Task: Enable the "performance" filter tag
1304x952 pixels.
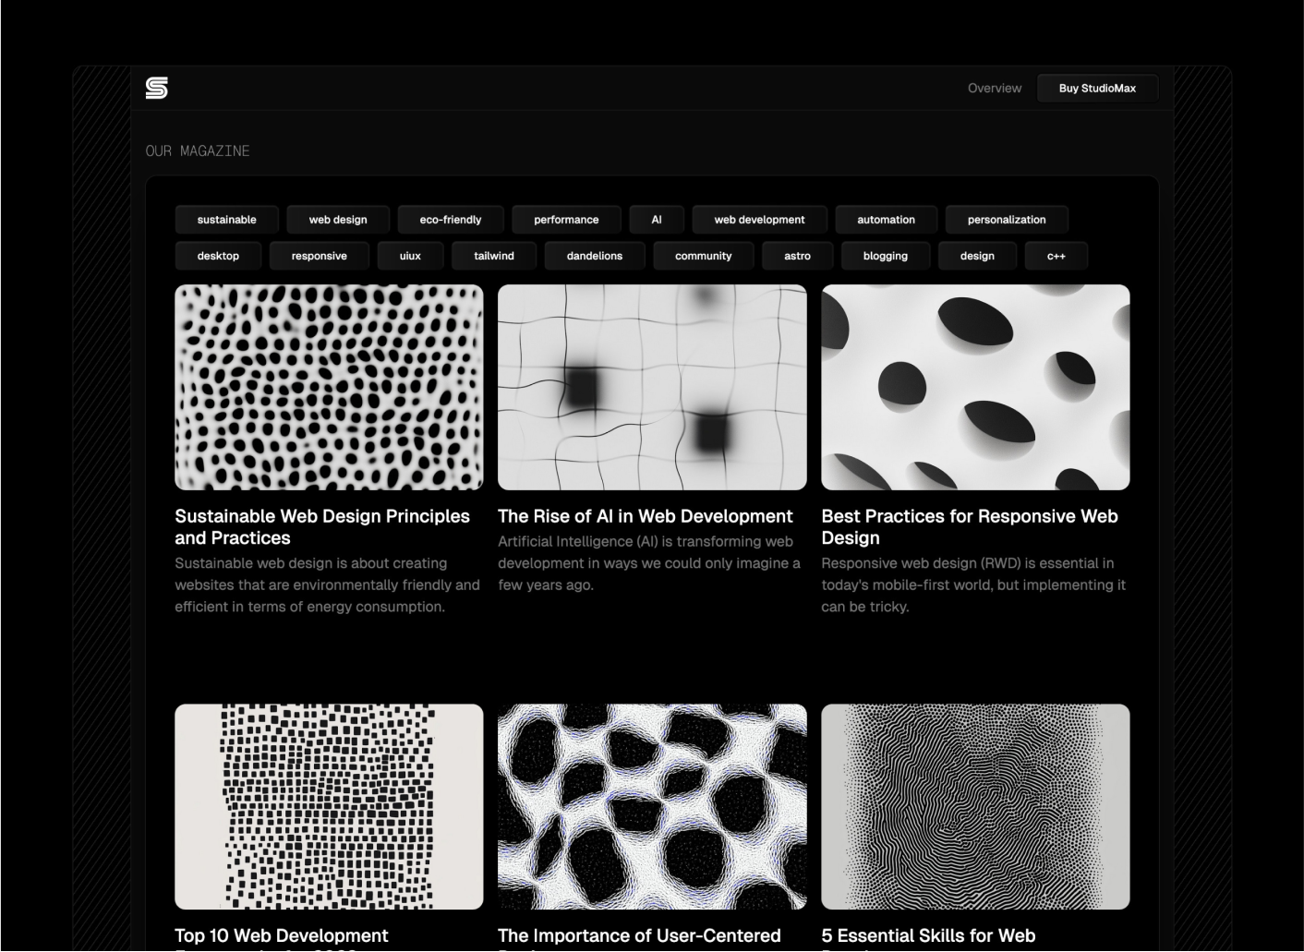Action: pyautogui.click(x=566, y=219)
